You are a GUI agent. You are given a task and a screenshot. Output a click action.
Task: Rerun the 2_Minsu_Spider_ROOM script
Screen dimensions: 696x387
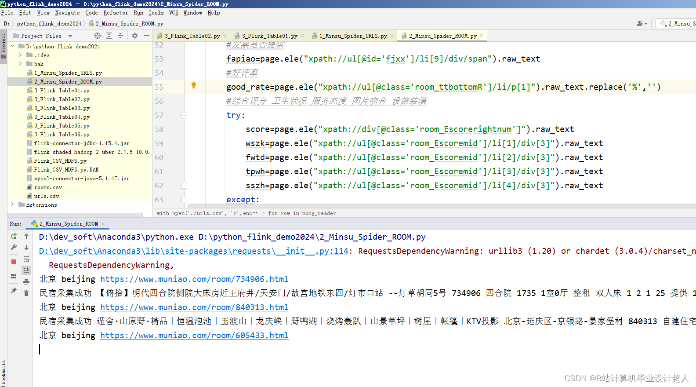(x=14, y=236)
